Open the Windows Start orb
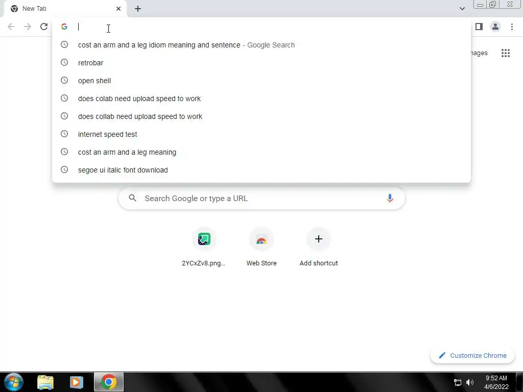 [14, 382]
